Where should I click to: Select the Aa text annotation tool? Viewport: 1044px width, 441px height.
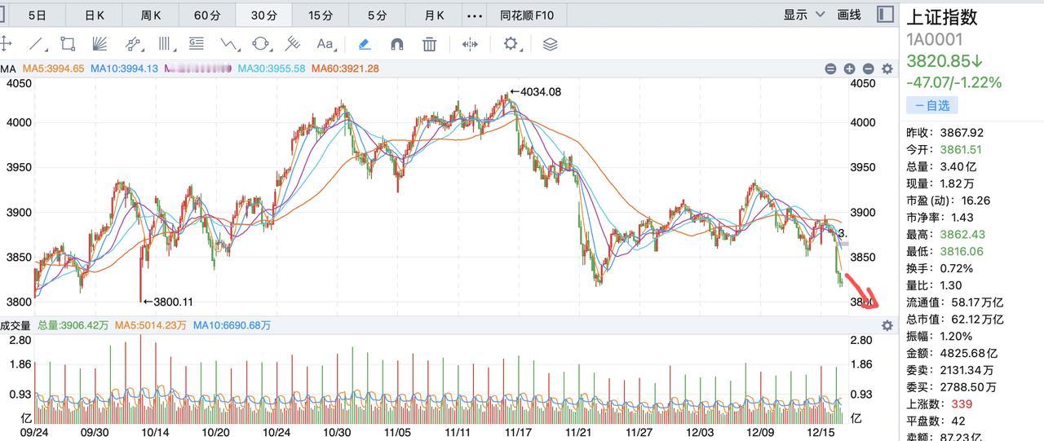325,44
